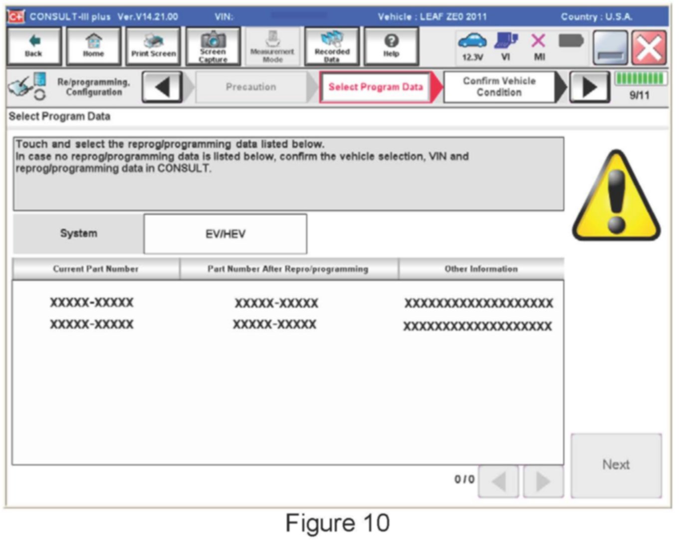Go to previous step with left arrow

(x=162, y=87)
